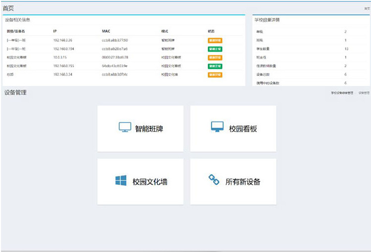Click the 使用中的设备数 row label

point(268,83)
